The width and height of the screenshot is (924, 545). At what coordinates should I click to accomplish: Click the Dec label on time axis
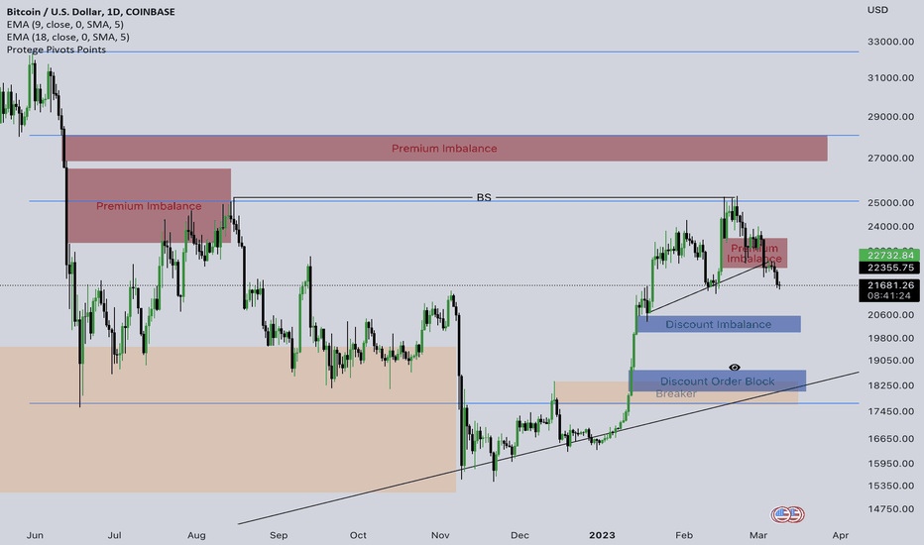pyautogui.click(x=520, y=535)
